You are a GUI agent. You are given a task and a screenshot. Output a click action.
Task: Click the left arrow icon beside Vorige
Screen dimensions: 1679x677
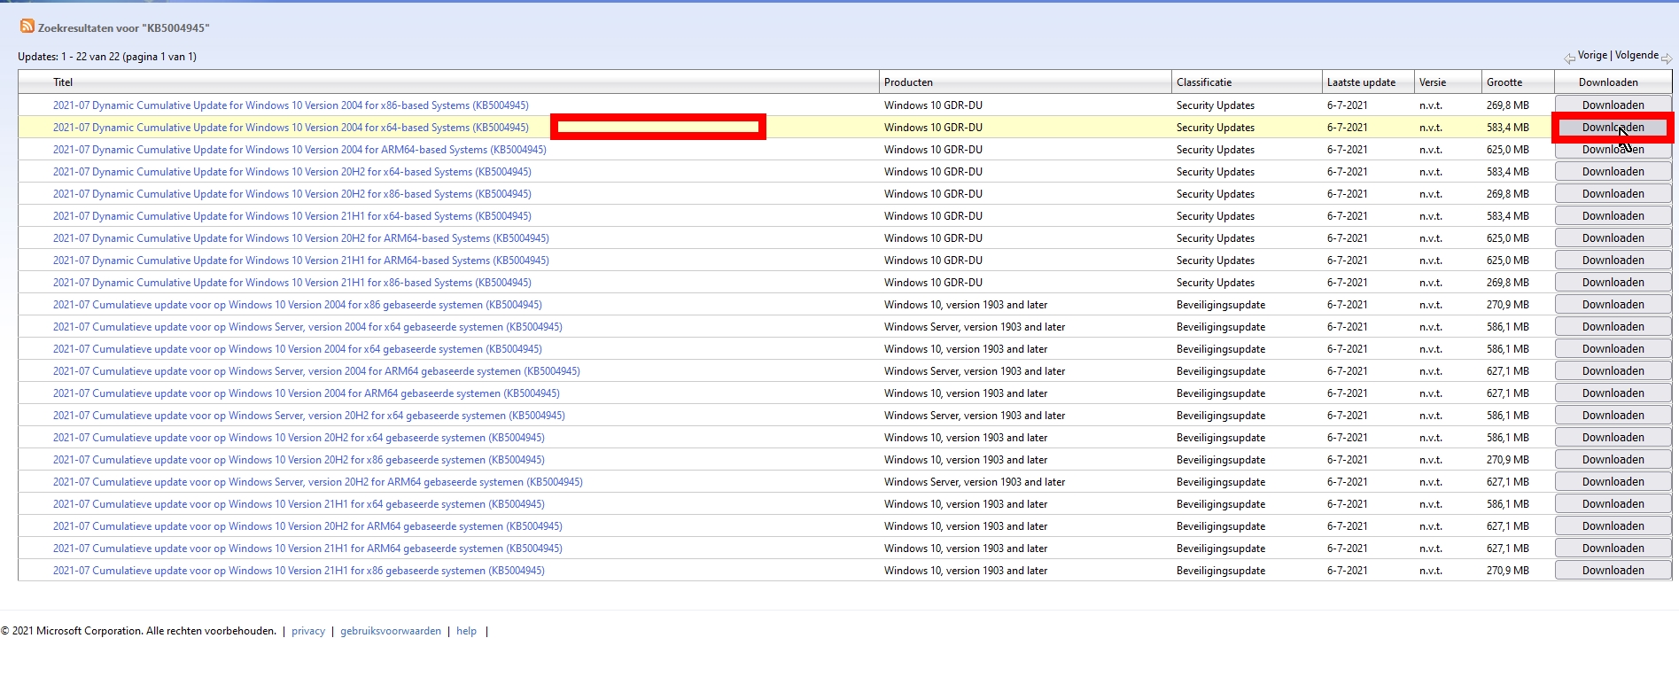tap(1569, 58)
